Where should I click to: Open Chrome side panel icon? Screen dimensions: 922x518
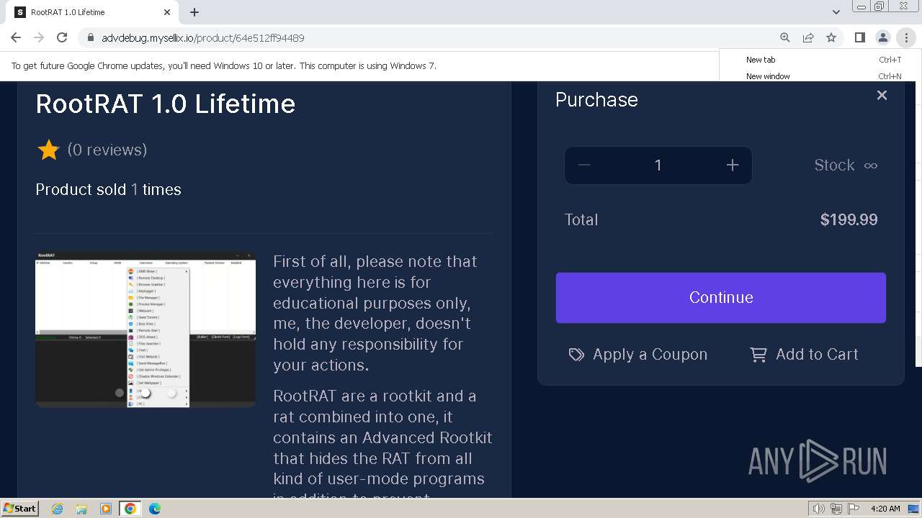click(860, 37)
